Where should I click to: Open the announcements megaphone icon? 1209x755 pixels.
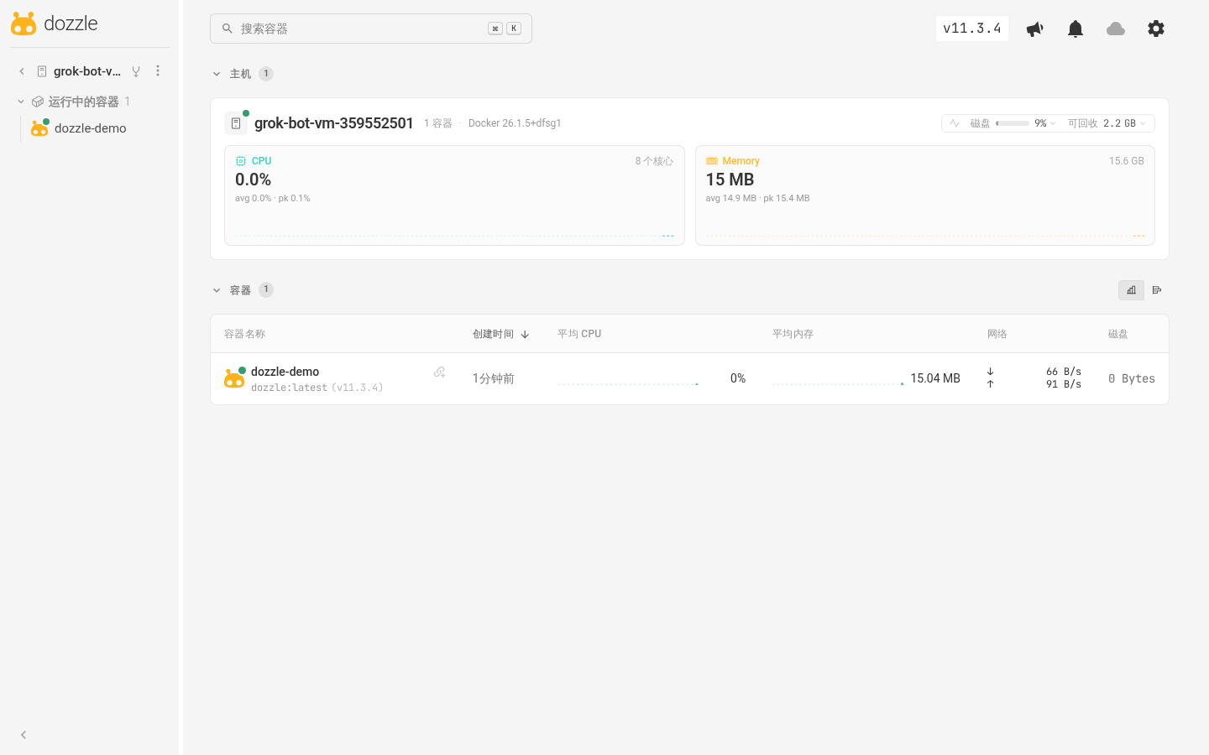coord(1035,29)
